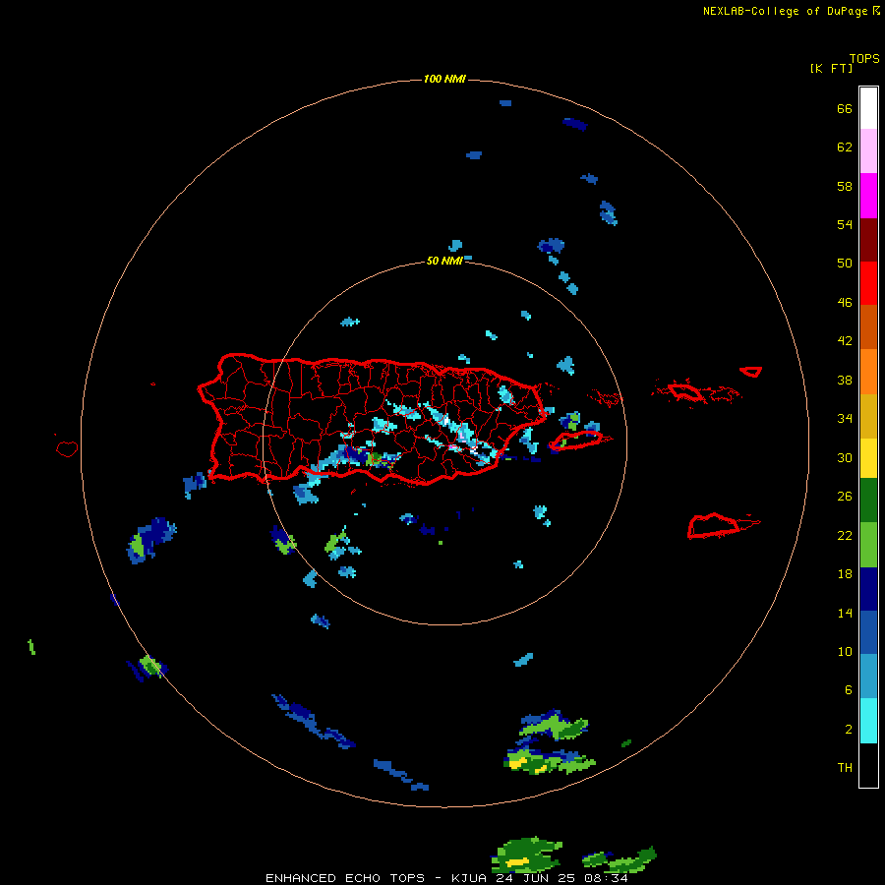
Task: Pick the dark orange 42-46 kft swatch
Action: (868, 326)
